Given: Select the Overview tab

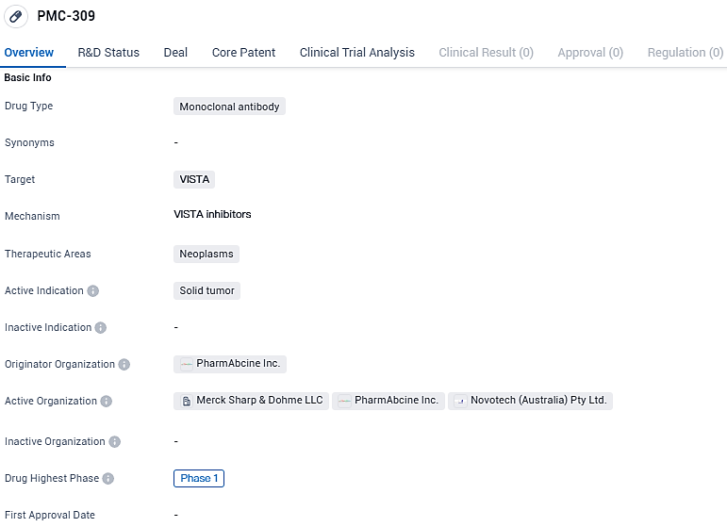Looking at the screenshot, I should tap(29, 53).
